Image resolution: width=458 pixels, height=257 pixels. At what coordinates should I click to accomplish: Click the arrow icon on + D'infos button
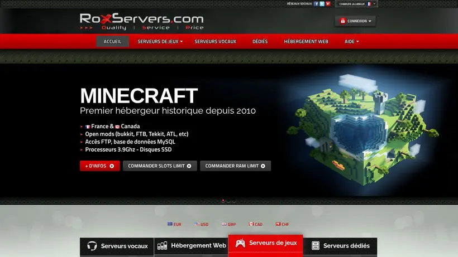click(112, 166)
